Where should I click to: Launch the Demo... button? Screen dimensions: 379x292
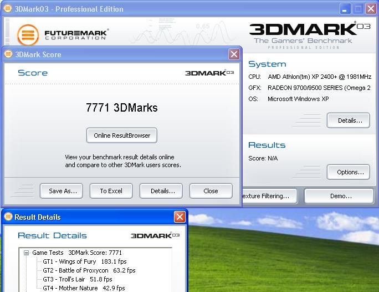click(339, 196)
